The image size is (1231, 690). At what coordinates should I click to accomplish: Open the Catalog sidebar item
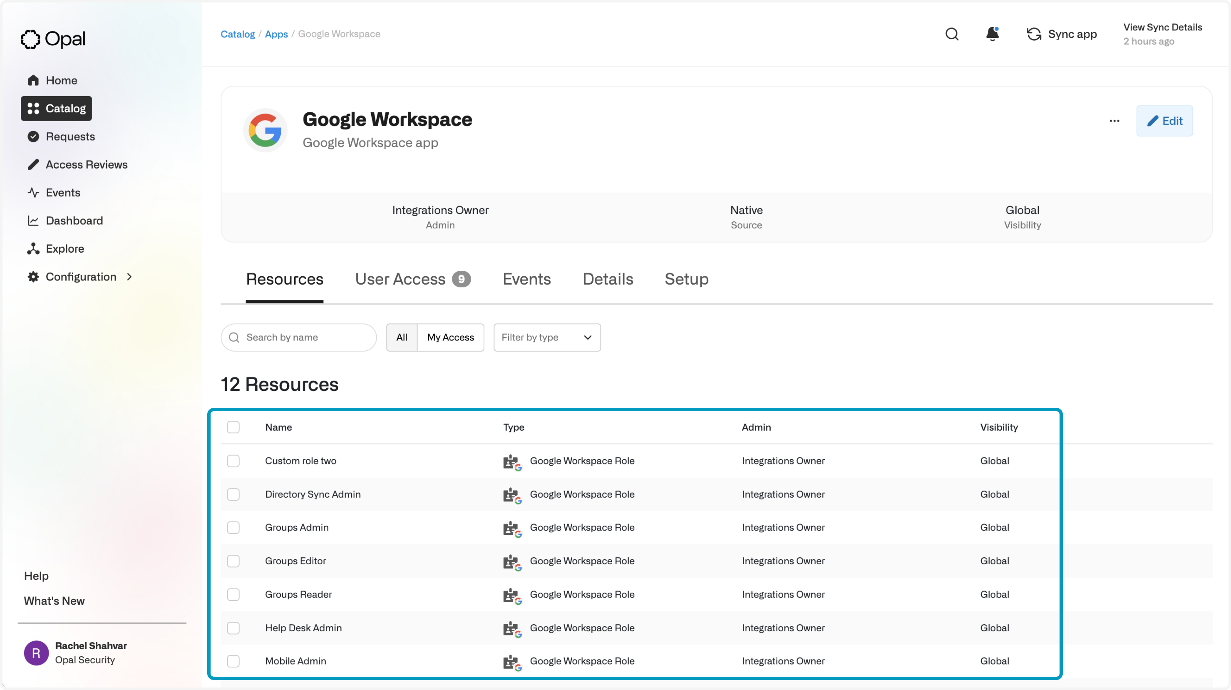click(56, 109)
